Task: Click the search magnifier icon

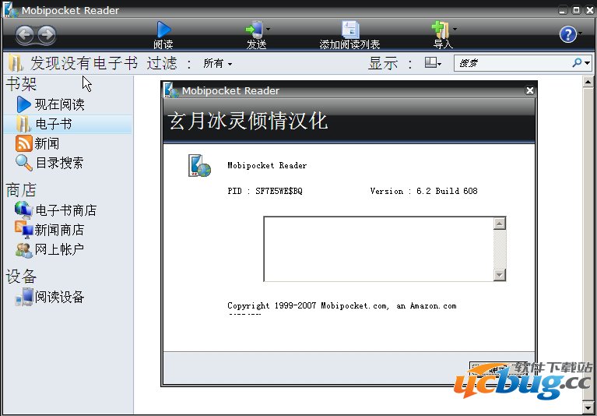Action: 577,62
